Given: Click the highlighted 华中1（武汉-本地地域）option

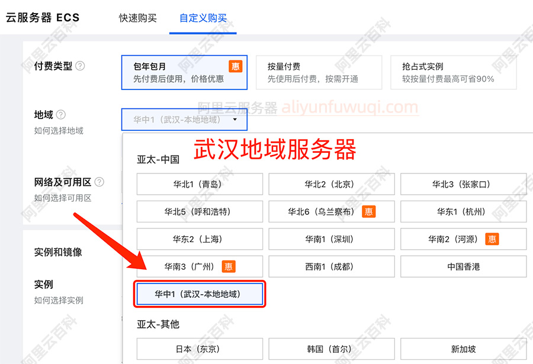Looking at the screenshot, I should point(200,294).
